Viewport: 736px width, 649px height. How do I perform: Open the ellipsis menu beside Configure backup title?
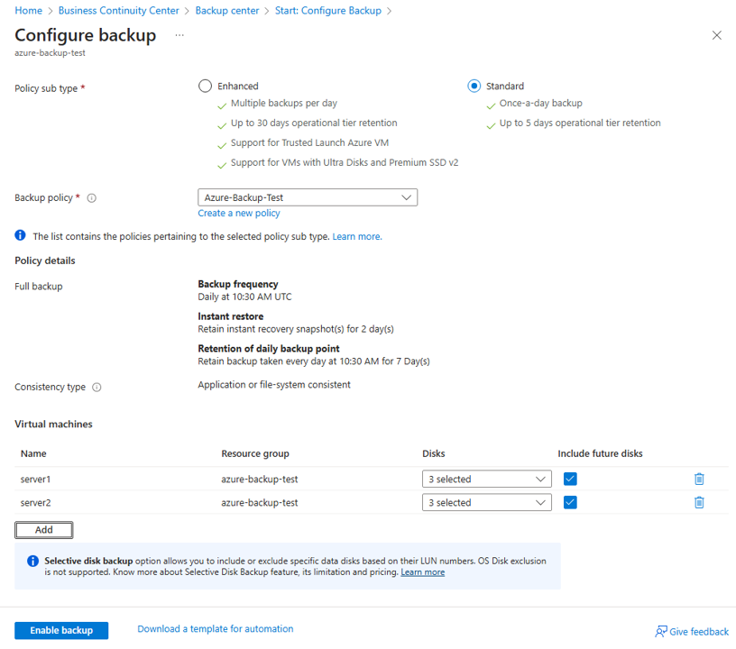[179, 36]
